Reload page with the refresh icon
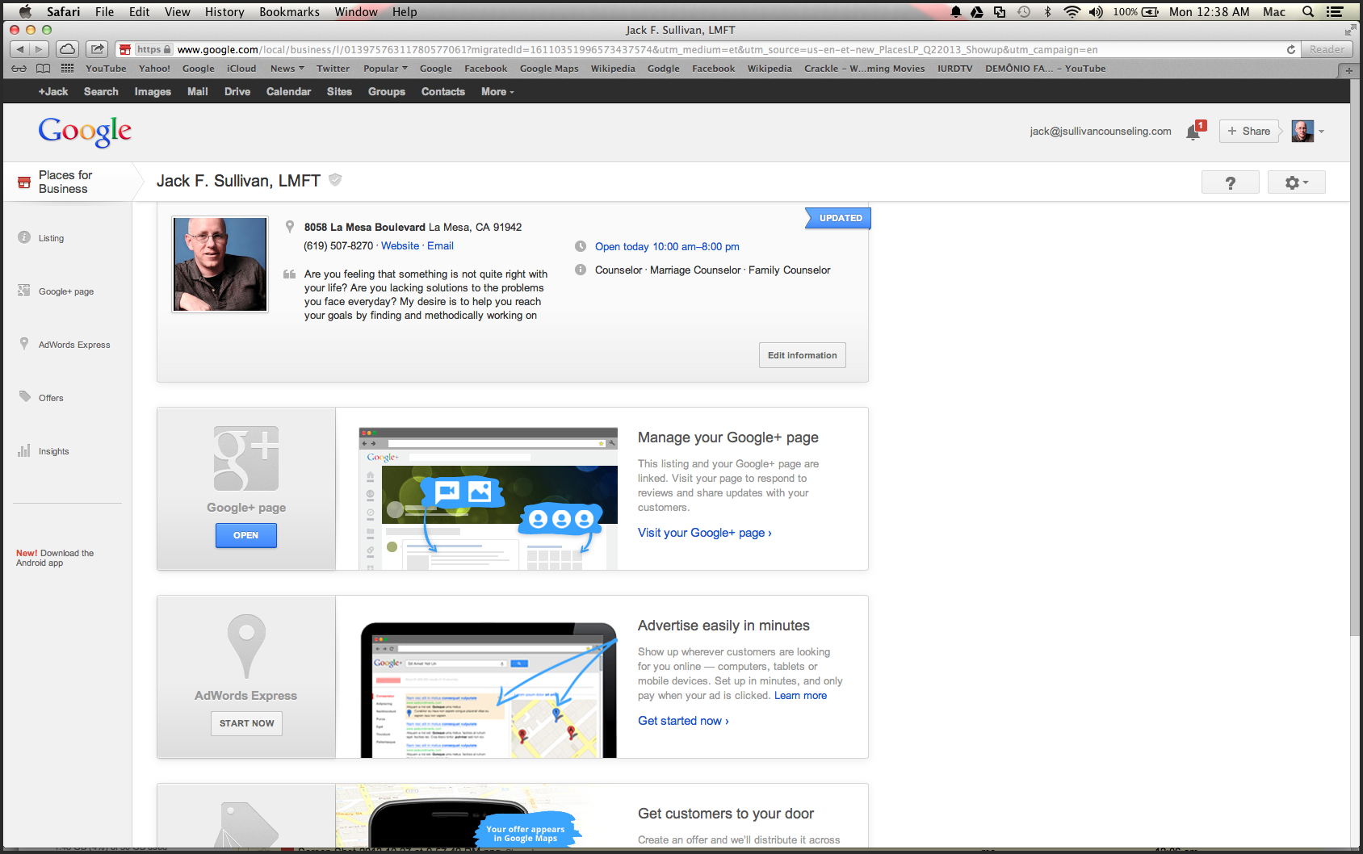The width and height of the screenshot is (1363, 854). [1291, 49]
